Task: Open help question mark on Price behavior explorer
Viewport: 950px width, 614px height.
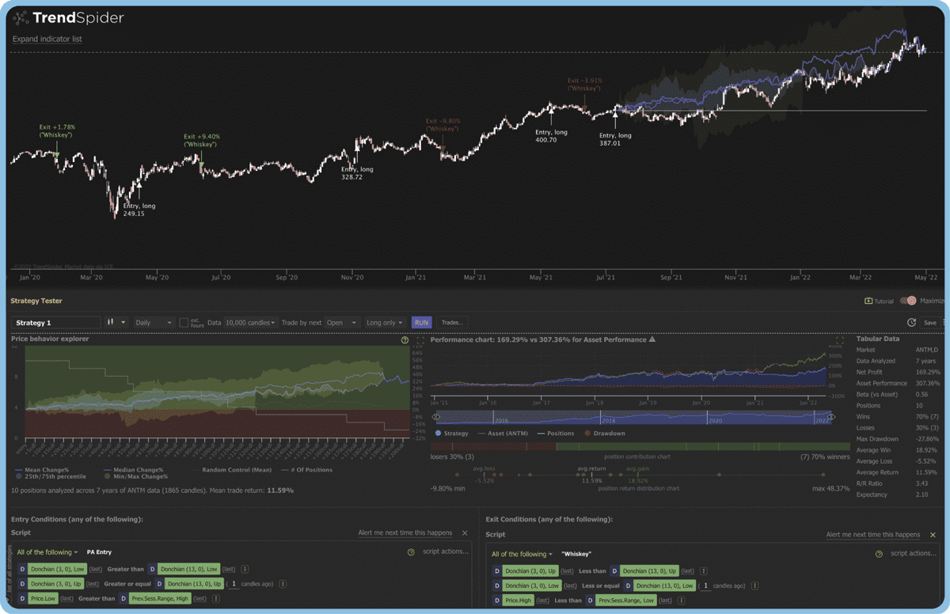Action: click(405, 339)
